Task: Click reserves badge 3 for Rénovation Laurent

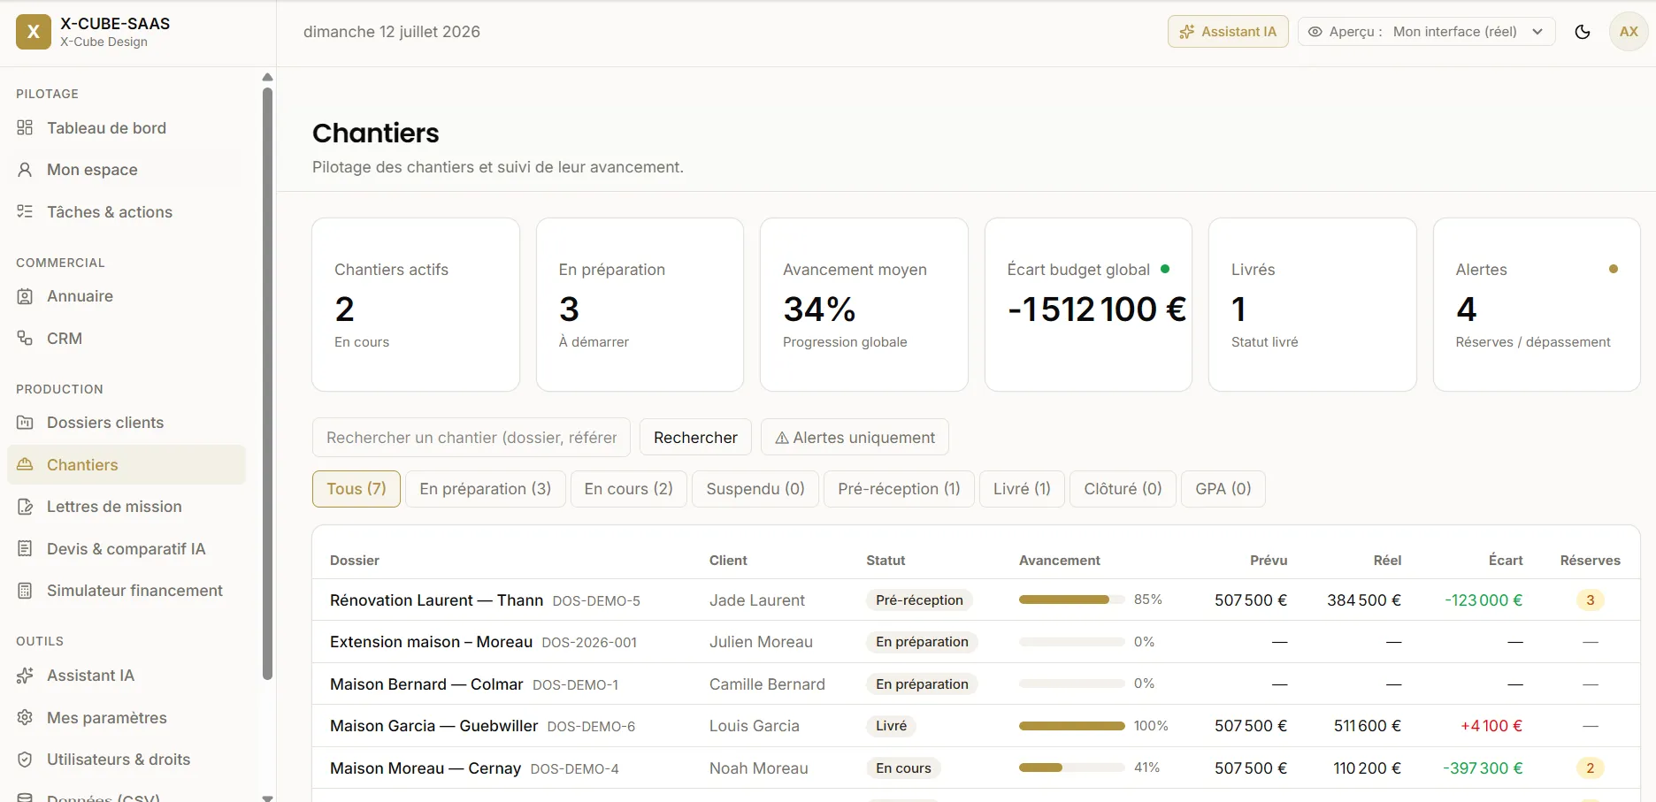Action: pos(1590,600)
